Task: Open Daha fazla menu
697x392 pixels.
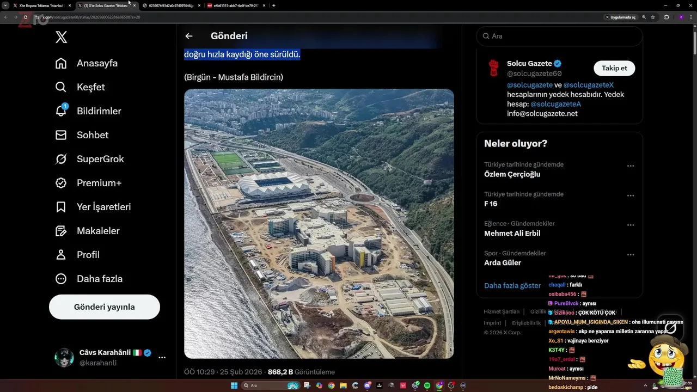Action: coord(89,279)
